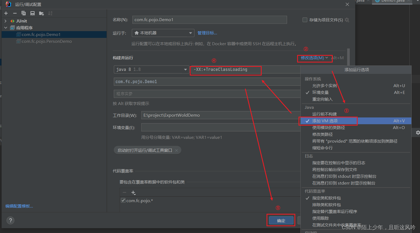Open the java 8 JDK dropdown
Viewport: 420px width, 233px height.
click(x=152, y=70)
